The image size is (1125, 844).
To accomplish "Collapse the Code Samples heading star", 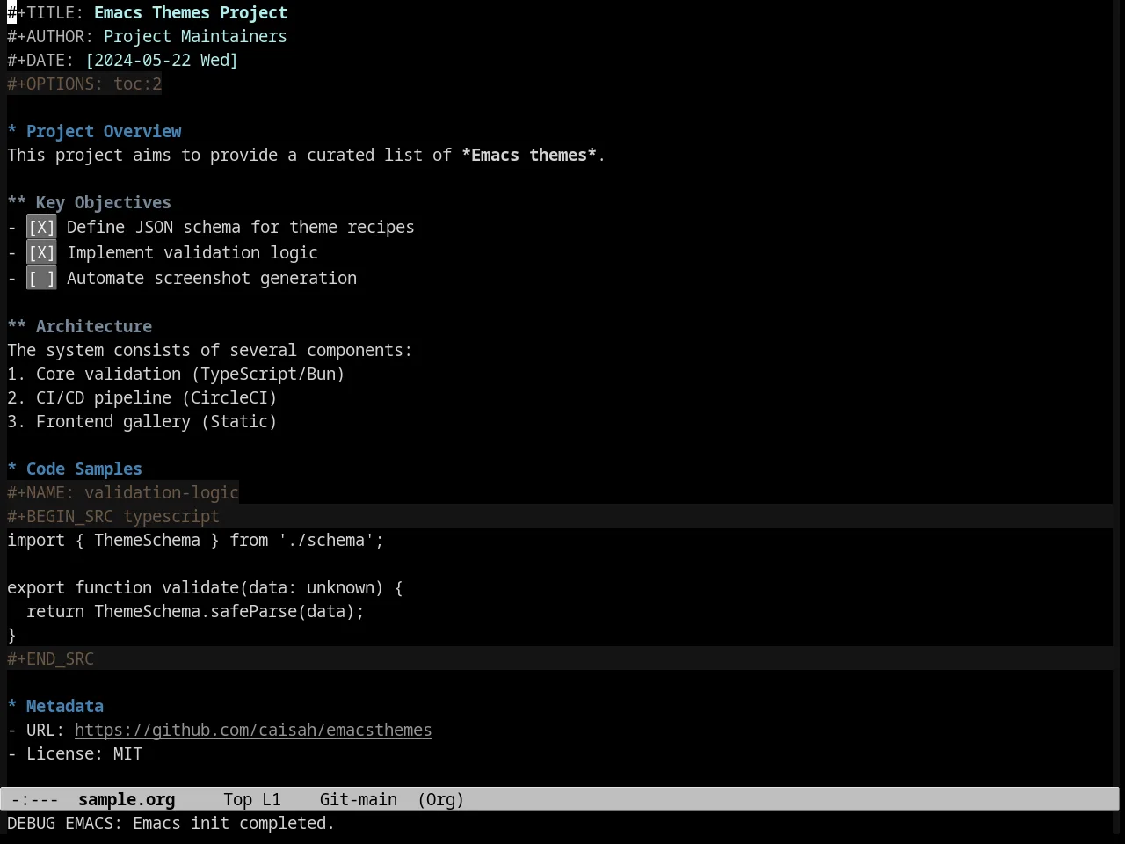I will point(12,469).
